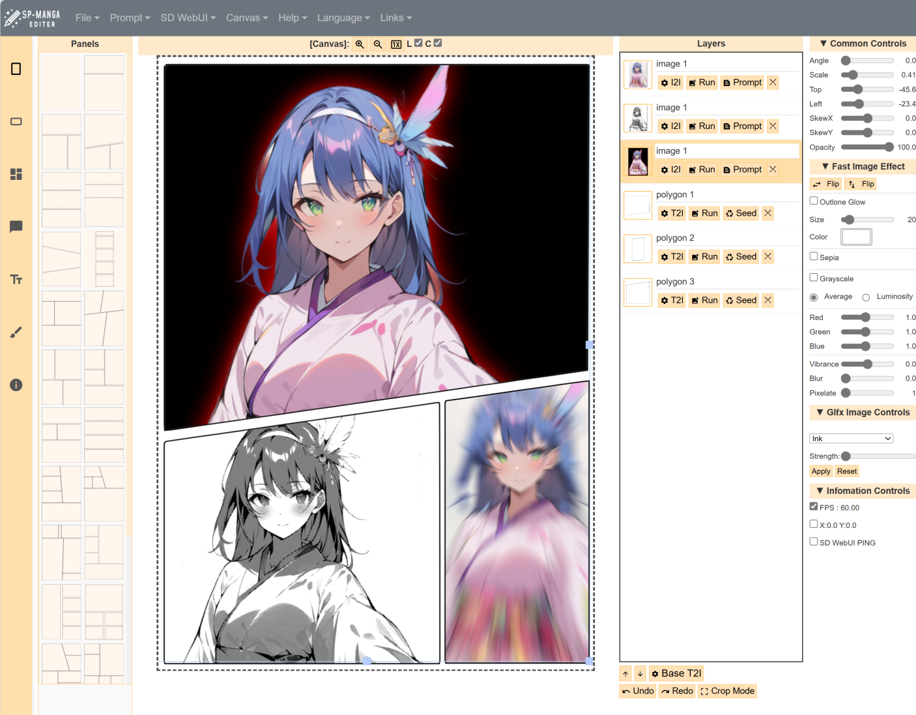Select the polygon 1 layer thumbnail
Screen dimensions: 916x715
pos(638,205)
